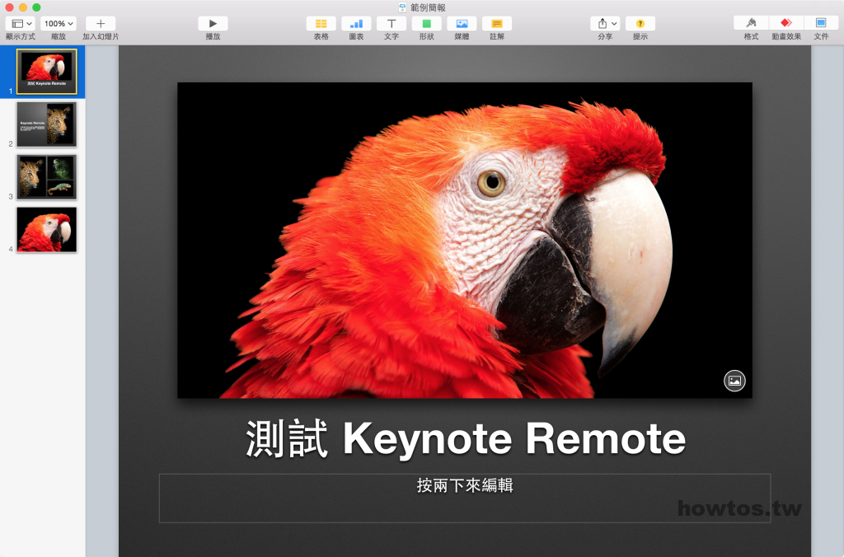The height and width of the screenshot is (557, 844).
Task: Click the image replace icon on photo
Action: (734, 381)
